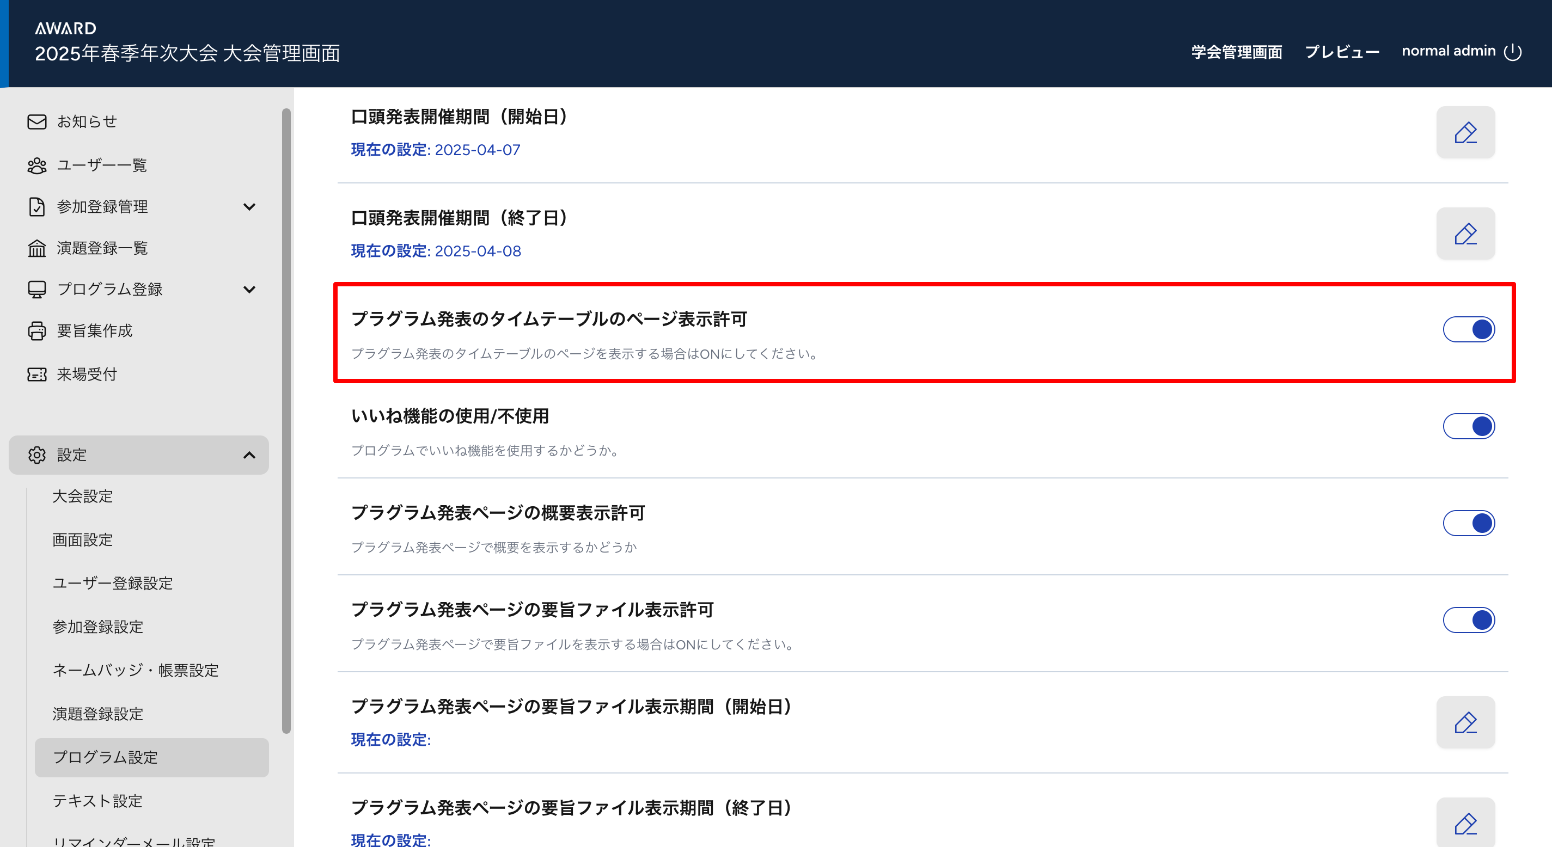Click the プレビュー link in header

[1342, 52]
